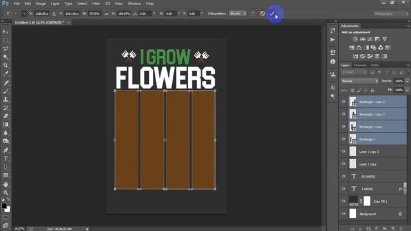The width and height of the screenshot is (411, 231).
Task: Hide the Rectangle 1 layer
Action: [344, 139]
